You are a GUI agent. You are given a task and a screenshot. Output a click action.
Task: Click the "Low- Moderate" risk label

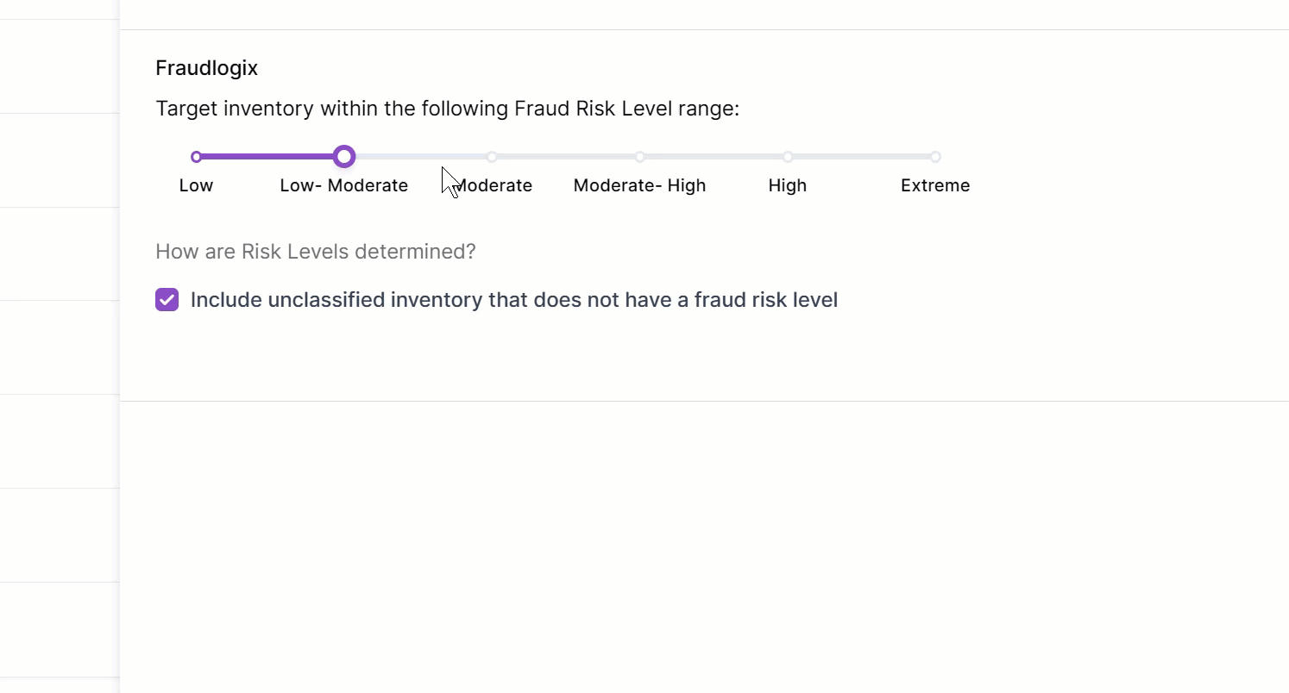point(344,185)
